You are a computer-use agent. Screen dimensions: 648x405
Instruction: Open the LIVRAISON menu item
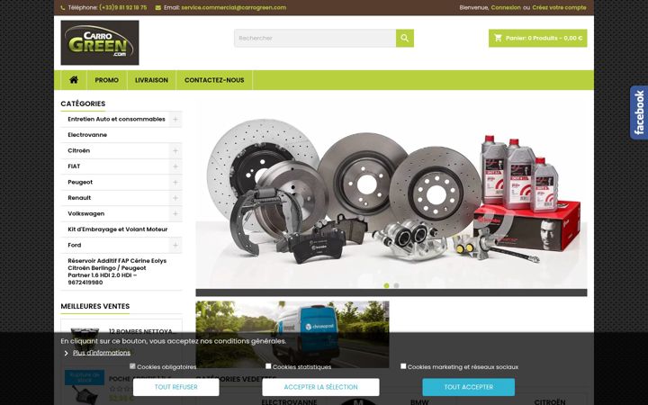click(x=151, y=80)
